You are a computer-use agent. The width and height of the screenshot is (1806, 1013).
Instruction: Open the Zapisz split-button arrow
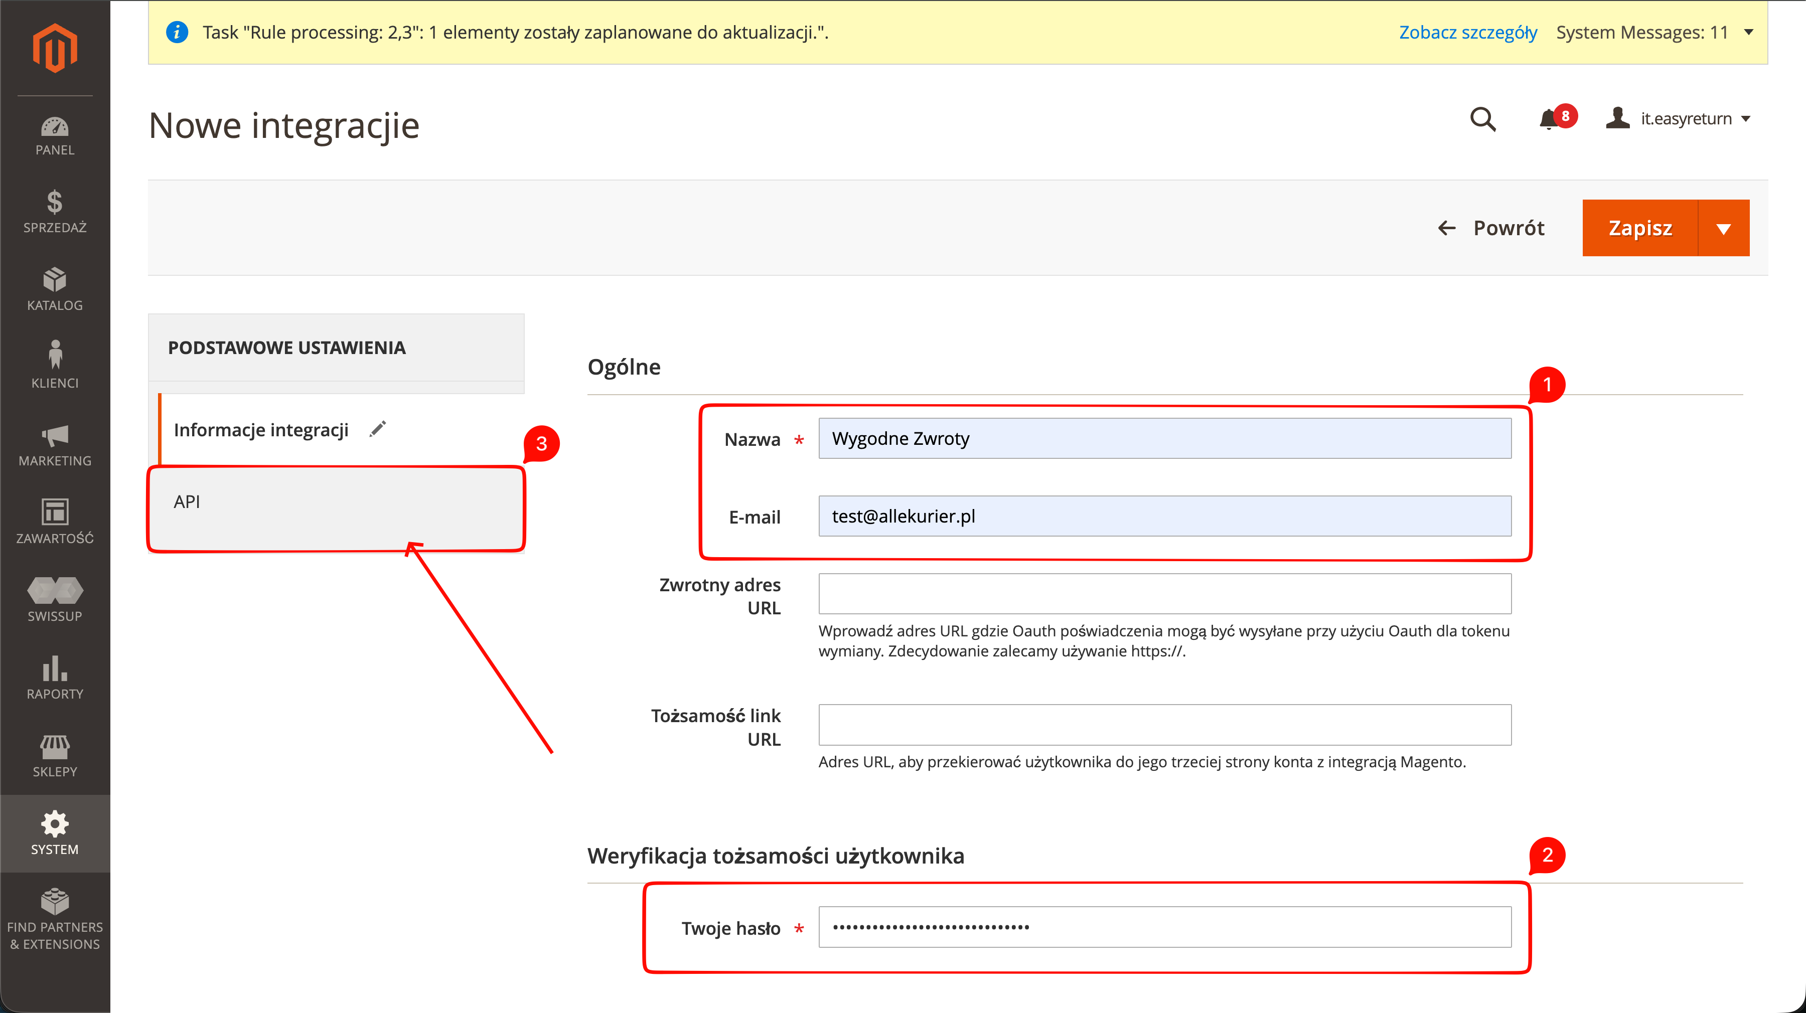click(x=1723, y=229)
